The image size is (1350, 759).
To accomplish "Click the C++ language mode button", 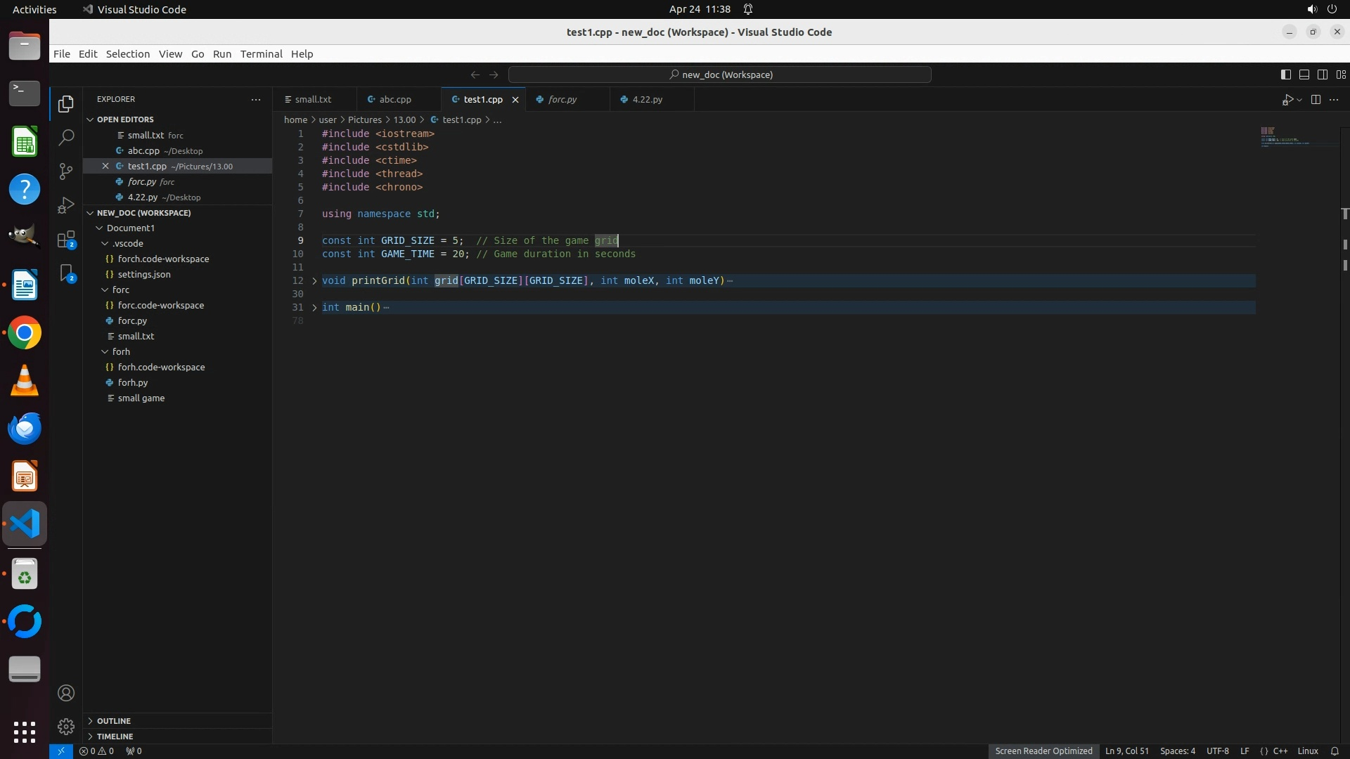I will [1280, 751].
